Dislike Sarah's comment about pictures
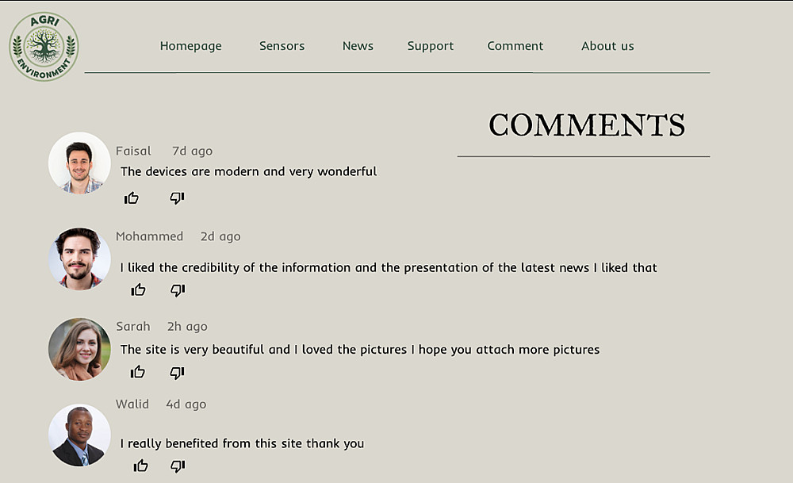793x483 pixels. [x=177, y=372]
